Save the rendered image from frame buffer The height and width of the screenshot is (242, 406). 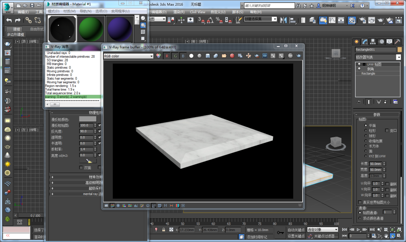[208, 56]
